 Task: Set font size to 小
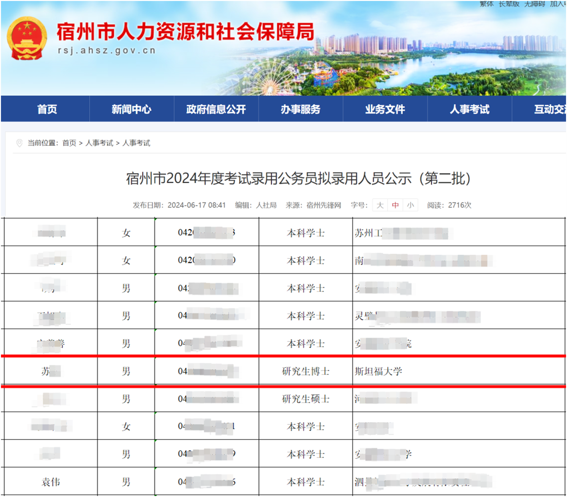[x=411, y=205]
